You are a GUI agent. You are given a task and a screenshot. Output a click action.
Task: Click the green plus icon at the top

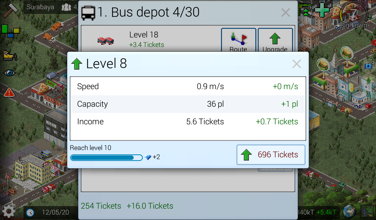tap(322, 10)
